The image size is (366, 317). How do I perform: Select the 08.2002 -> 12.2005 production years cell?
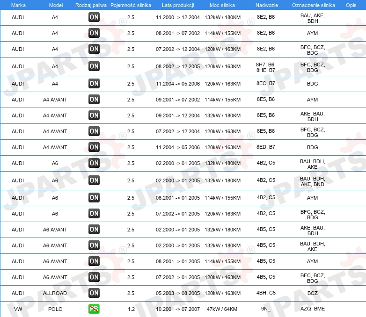click(x=178, y=66)
